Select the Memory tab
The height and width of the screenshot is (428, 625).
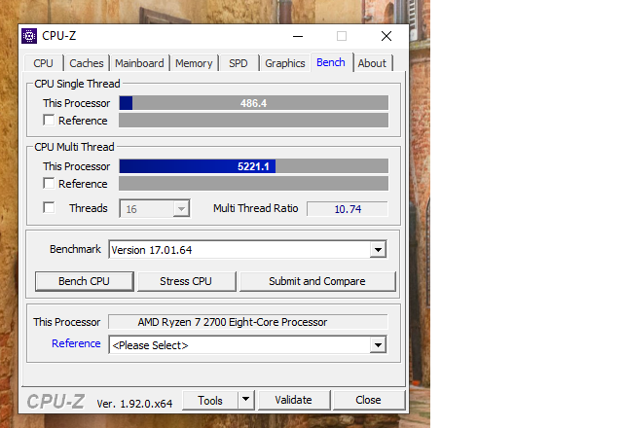[x=194, y=63]
